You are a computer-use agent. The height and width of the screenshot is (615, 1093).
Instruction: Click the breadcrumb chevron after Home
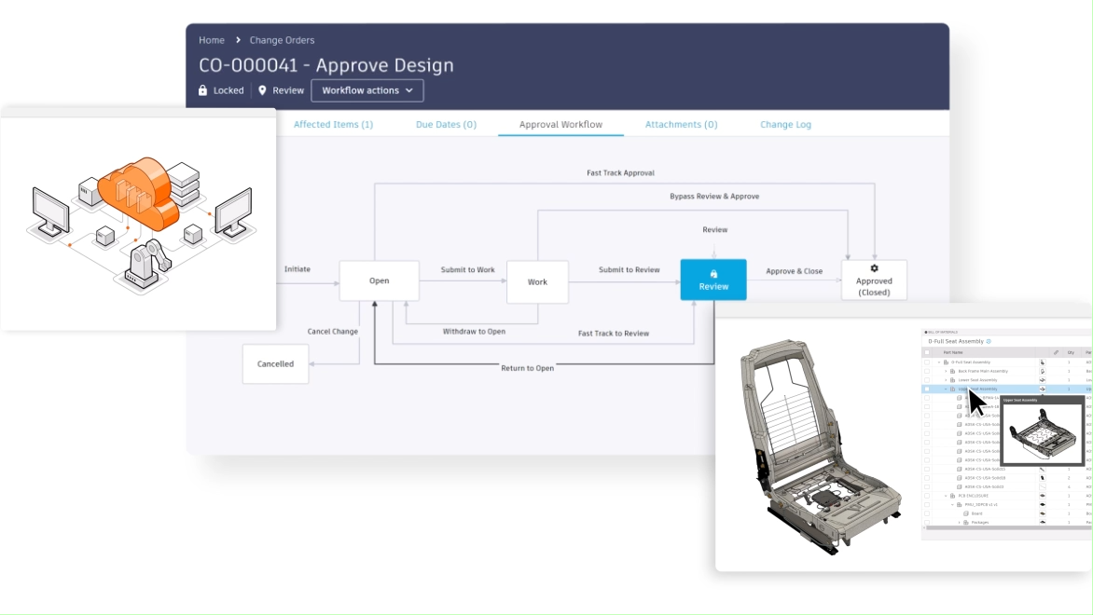tap(238, 40)
